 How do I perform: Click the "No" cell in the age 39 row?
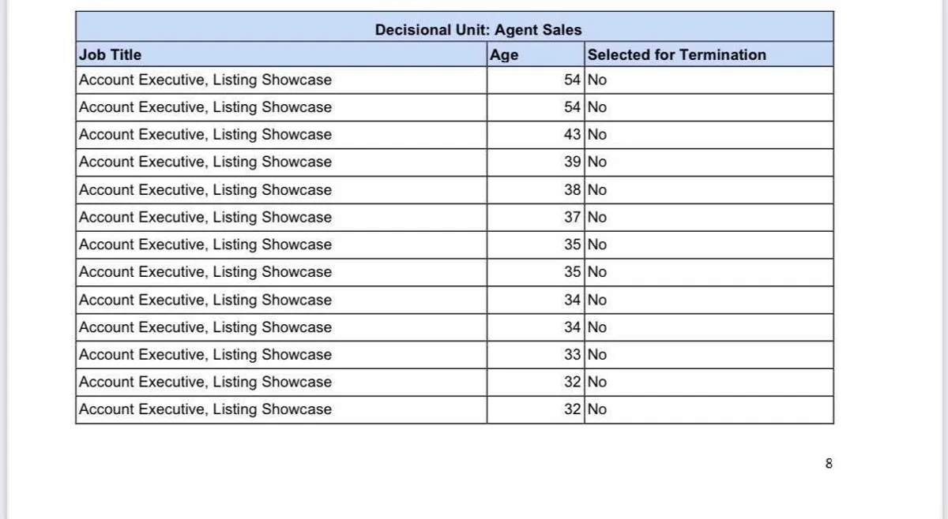point(597,162)
